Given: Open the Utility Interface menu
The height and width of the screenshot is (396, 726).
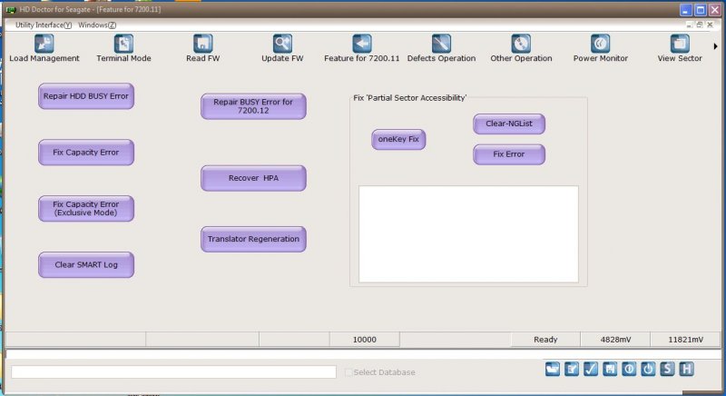Looking at the screenshot, I should (44, 25).
